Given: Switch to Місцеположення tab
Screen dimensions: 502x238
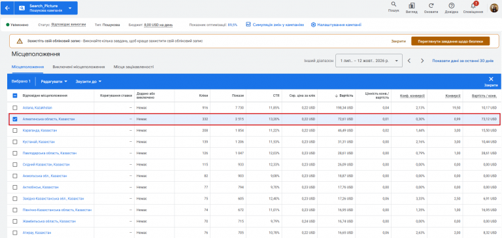Looking at the screenshot, I should coord(28,67).
